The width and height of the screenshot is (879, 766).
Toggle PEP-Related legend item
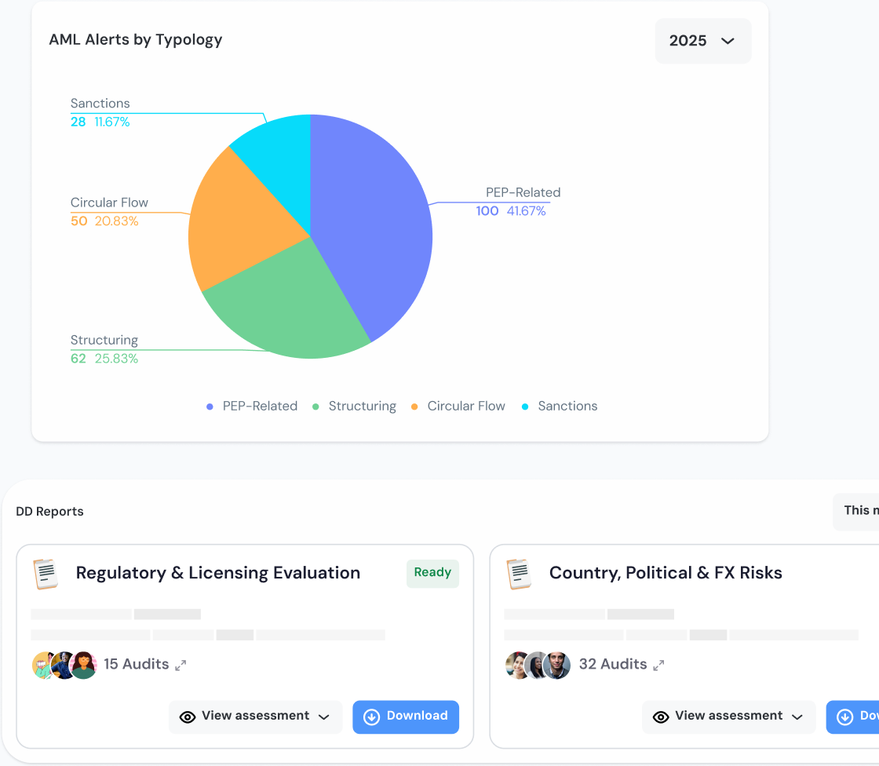tap(252, 406)
